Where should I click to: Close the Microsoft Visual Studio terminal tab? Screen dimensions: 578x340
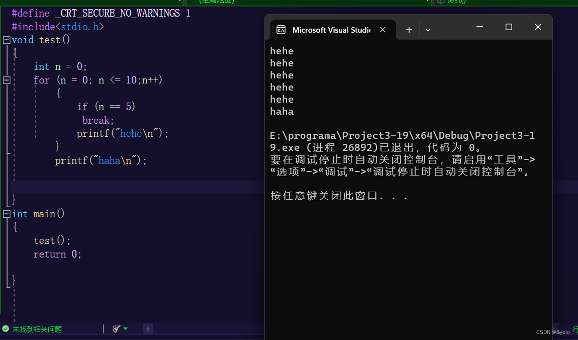pos(382,30)
